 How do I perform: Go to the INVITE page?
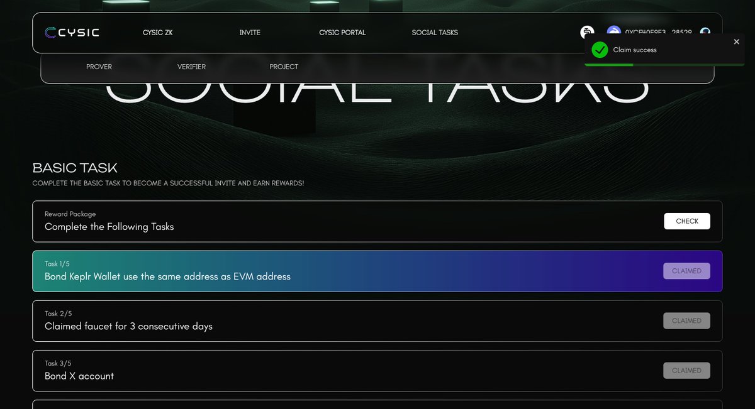click(250, 33)
